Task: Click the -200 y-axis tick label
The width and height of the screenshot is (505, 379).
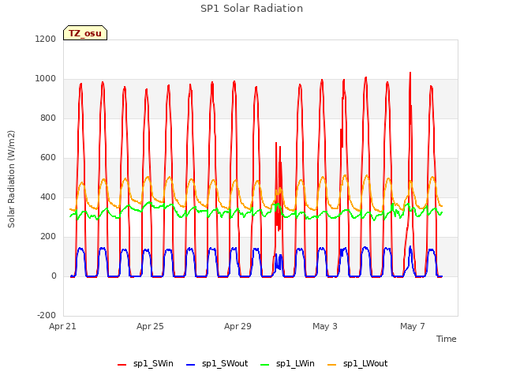Action: tap(47, 315)
